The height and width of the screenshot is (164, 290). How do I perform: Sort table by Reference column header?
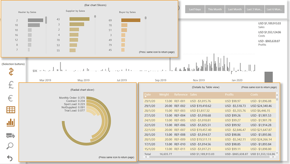[181, 94]
